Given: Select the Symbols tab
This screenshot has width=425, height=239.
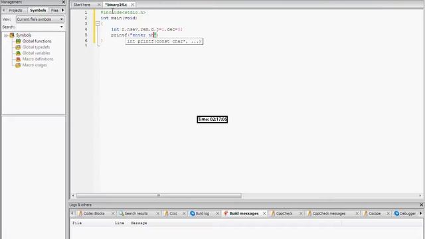Looking at the screenshot, I should pos(38,11).
